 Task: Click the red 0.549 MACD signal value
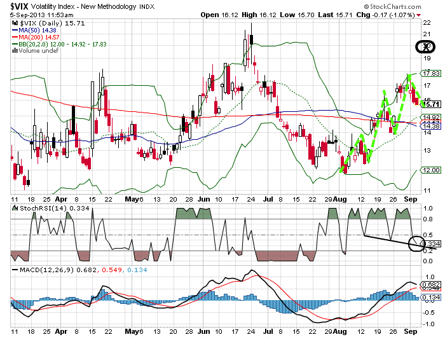pos(112,270)
